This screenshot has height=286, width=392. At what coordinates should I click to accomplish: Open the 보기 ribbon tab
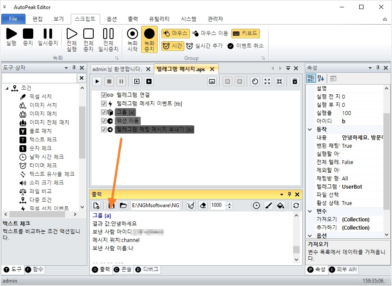click(59, 19)
